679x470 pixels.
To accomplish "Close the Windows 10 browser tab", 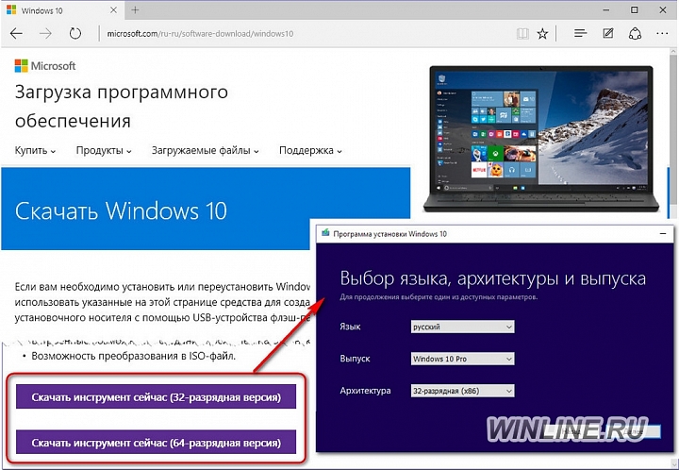I will (x=113, y=10).
